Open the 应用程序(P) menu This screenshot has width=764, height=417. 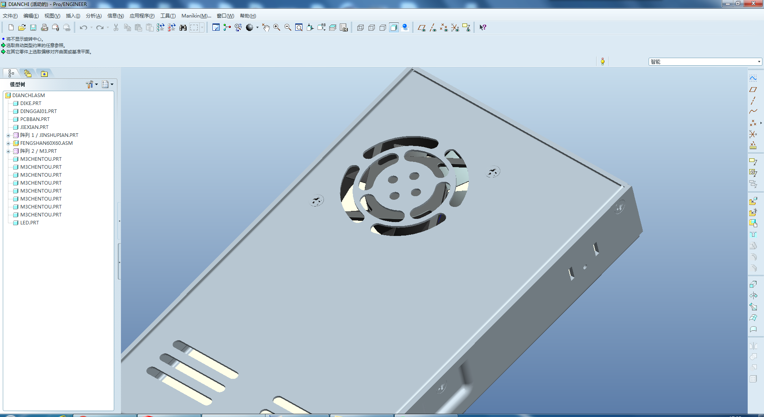coord(142,16)
